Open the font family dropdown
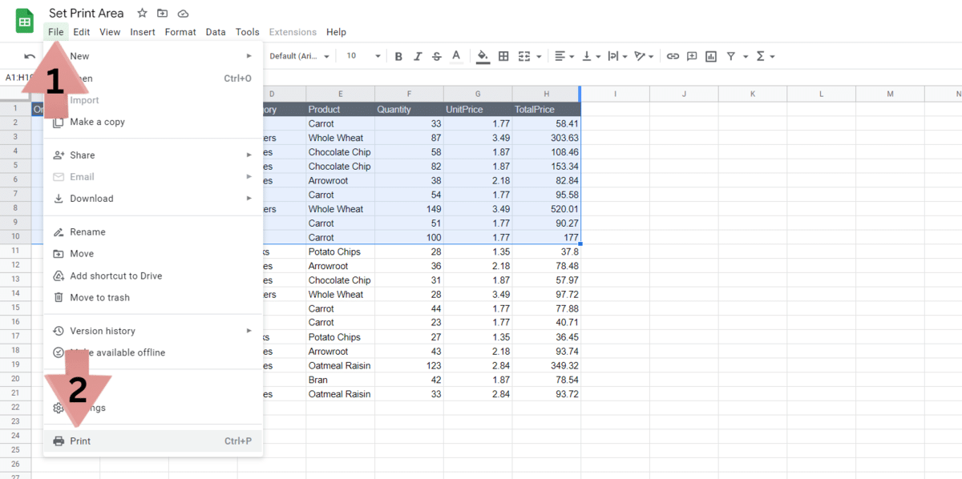Image resolution: width=962 pixels, height=479 pixels. (x=298, y=56)
